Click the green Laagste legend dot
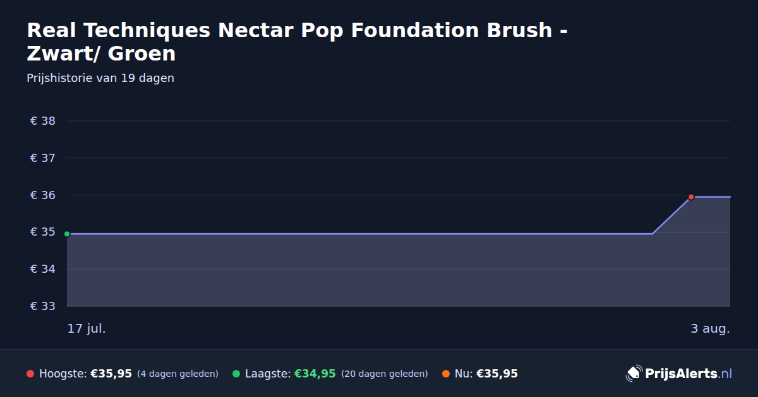This screenshot has width=758, height=397. [x=236, y=374]
